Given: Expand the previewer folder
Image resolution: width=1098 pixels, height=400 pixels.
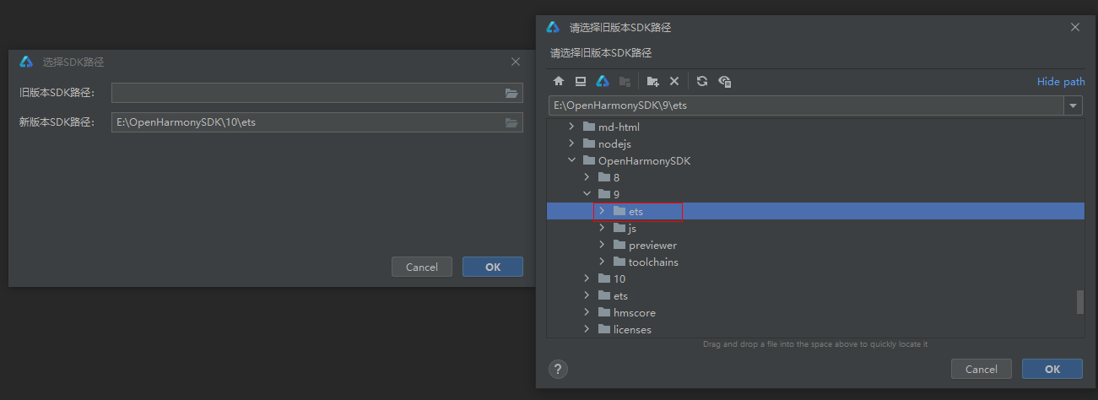Looking at the screenshot, I should (x=603, y=245).
